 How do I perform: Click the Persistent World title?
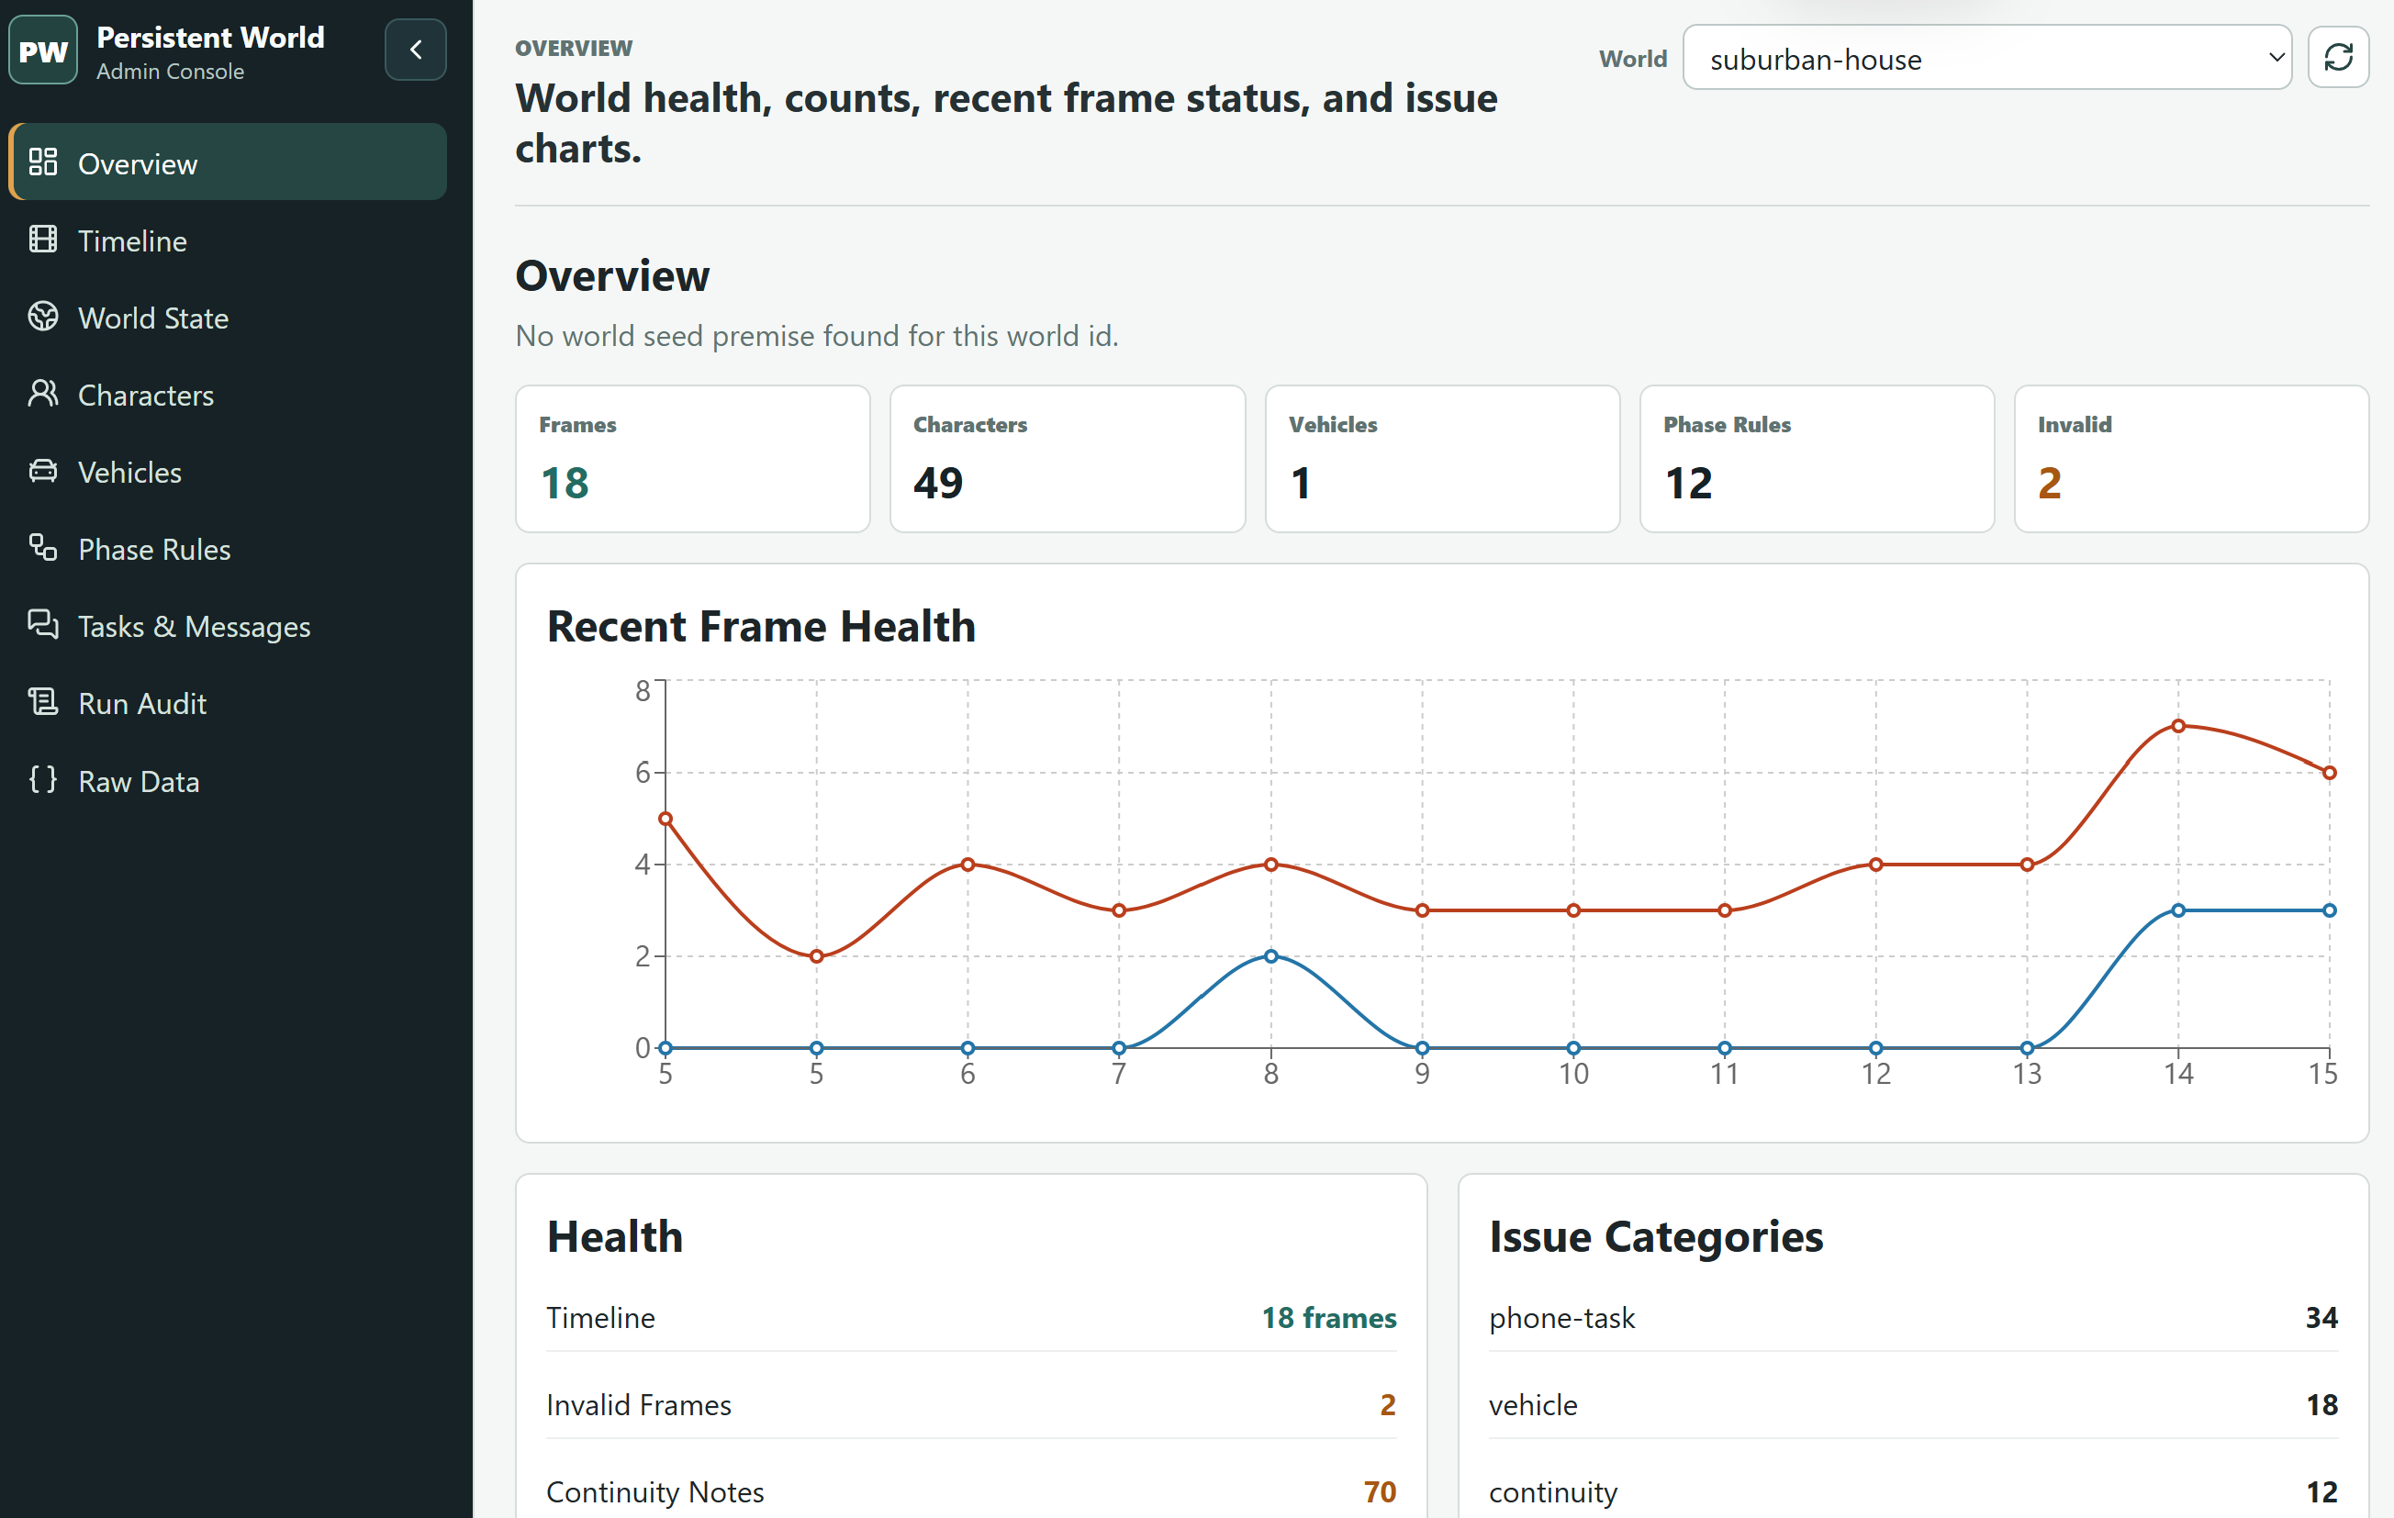pos(211,37)
